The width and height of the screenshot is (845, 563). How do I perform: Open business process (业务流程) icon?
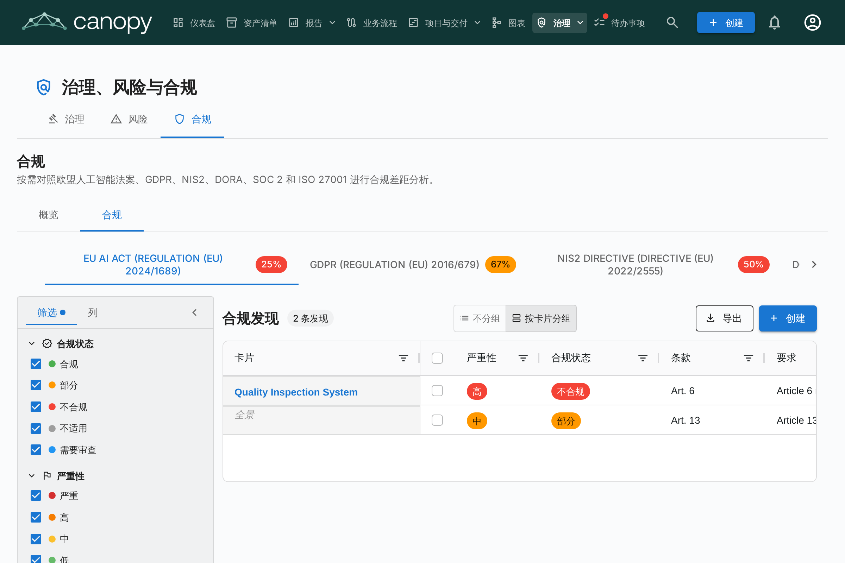point(351,23)
